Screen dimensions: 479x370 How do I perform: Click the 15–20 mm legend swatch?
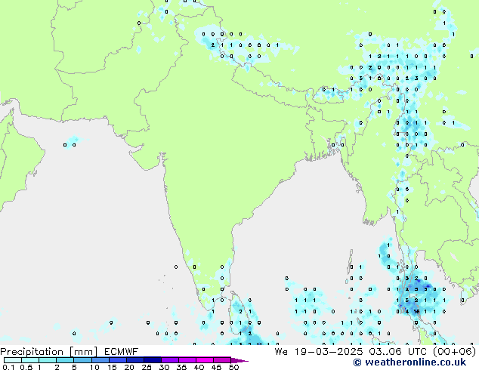point(118,360)
